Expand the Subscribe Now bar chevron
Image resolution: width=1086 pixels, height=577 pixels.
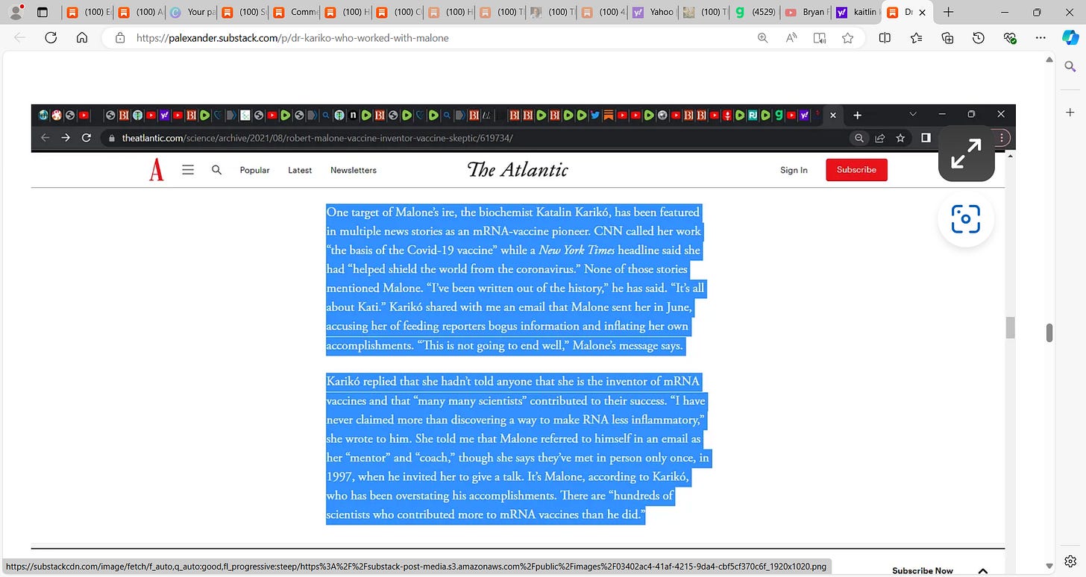(x=983, y=570)
